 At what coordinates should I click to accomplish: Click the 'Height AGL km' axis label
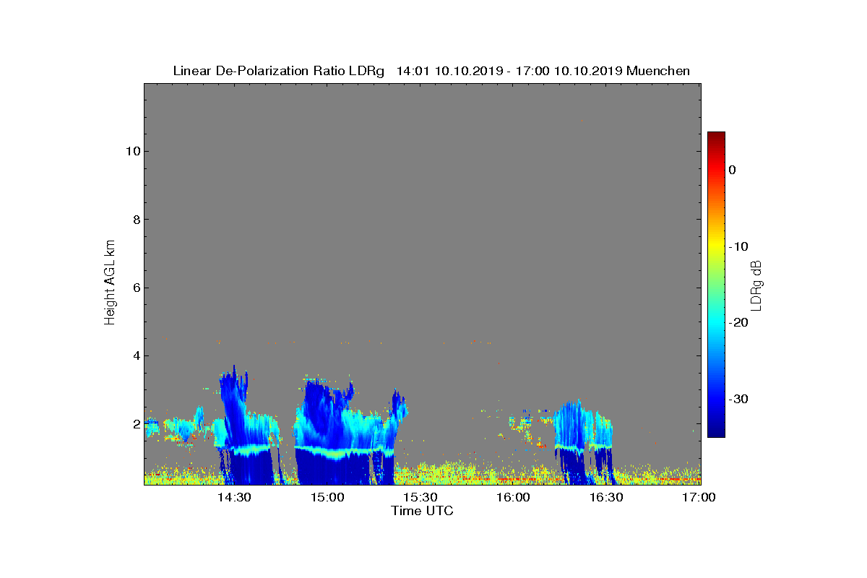pos(111,284)
